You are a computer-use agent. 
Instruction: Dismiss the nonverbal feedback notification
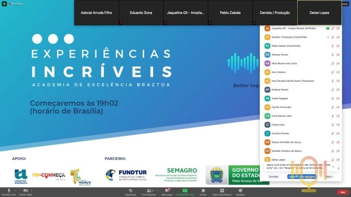point(333,167)
